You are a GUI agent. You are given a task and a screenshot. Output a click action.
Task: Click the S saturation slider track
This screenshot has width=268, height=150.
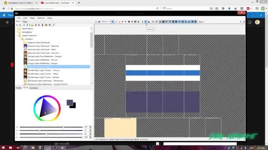pos(51,130)
